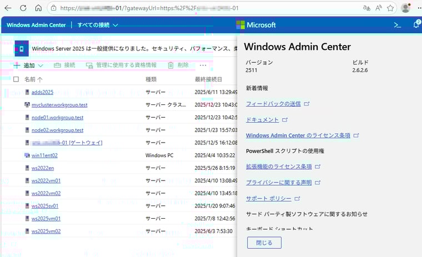The width and height of the screenshot is (422, 257).
Task: Open the browser profile avatar
Action: [405, 8]
